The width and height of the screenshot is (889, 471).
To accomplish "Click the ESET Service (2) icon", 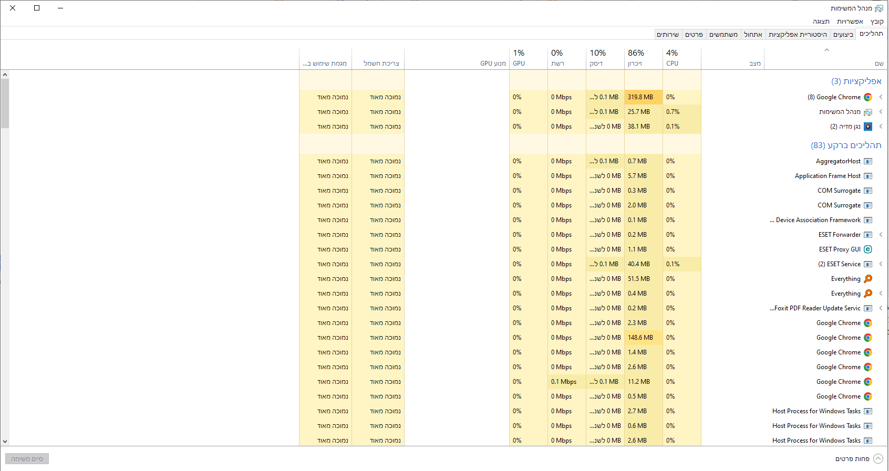I will point(868,264).
